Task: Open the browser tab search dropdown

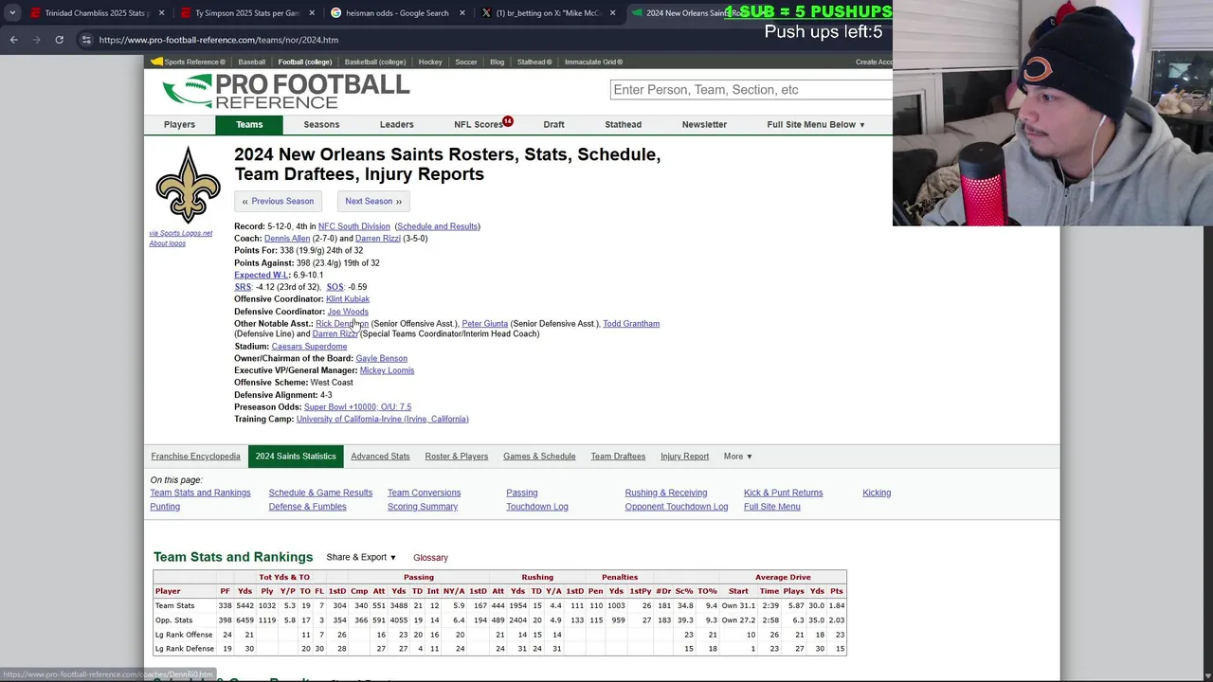Action: (12, 13)
